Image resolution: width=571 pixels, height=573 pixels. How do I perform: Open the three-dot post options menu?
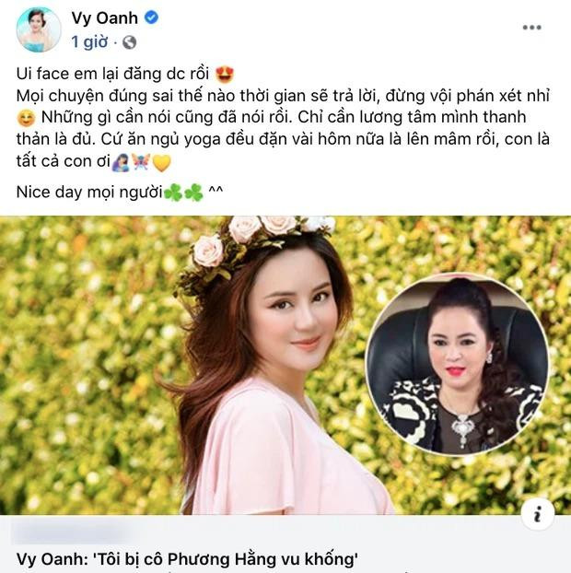coord(531,28)
